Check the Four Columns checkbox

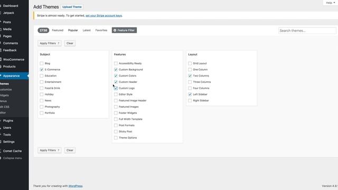190,88
